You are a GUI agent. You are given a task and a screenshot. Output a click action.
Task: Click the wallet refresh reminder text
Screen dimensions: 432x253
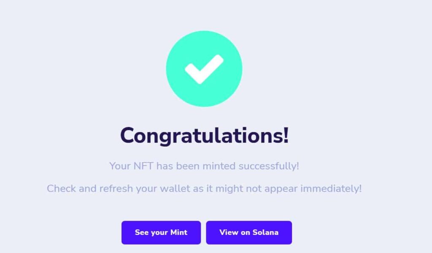[204, 189]
